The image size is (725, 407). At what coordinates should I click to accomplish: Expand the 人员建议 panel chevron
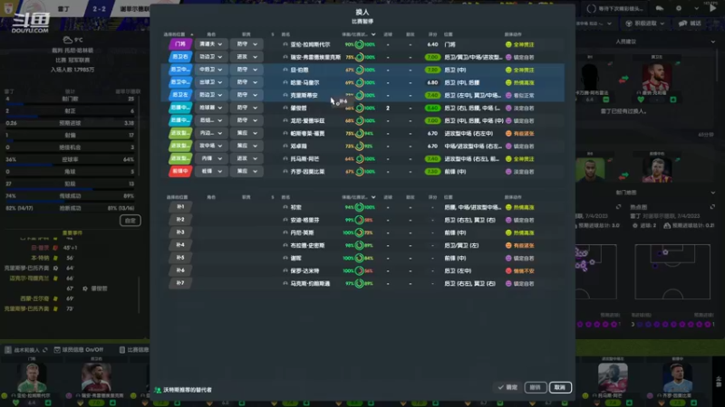click(x=712, y=42)
